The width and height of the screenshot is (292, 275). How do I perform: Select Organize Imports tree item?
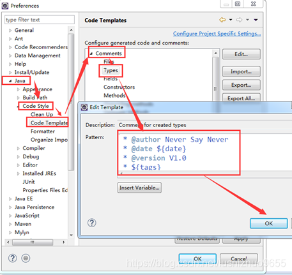coord(49,140)
